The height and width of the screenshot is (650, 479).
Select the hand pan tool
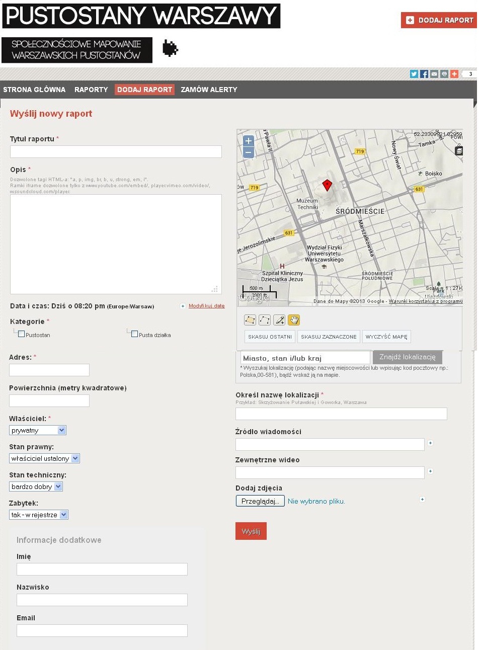click(x=294, y=320)
